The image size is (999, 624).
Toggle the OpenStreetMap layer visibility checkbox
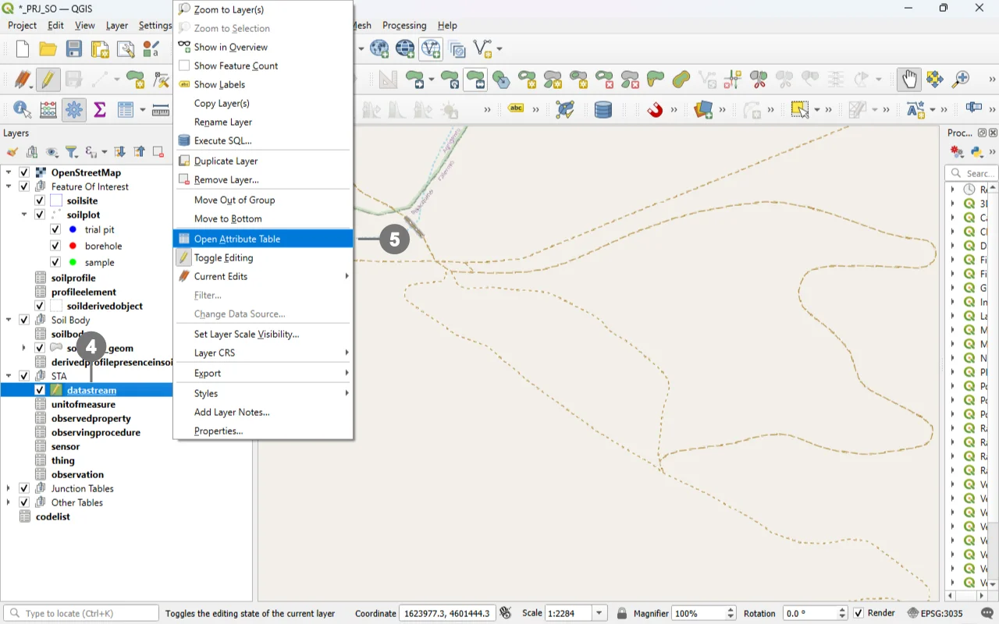pos(24,172)
